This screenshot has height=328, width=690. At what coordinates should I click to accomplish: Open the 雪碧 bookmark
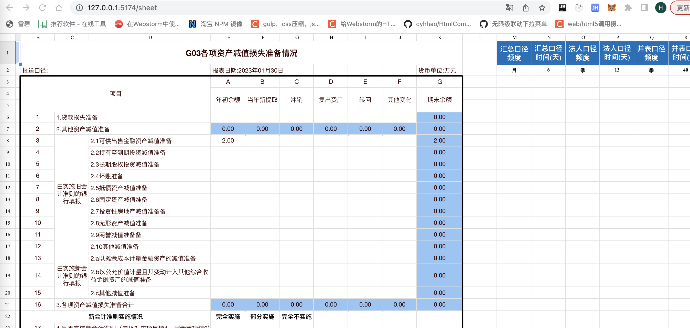tap(18, 24)
